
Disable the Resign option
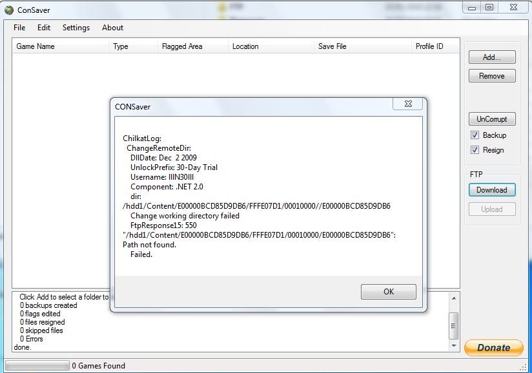(x=476, y=149)
